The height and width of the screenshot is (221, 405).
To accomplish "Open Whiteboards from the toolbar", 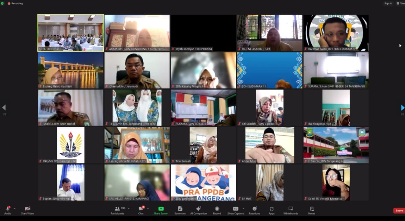I will pyautogui.click(x=290, y=210).
